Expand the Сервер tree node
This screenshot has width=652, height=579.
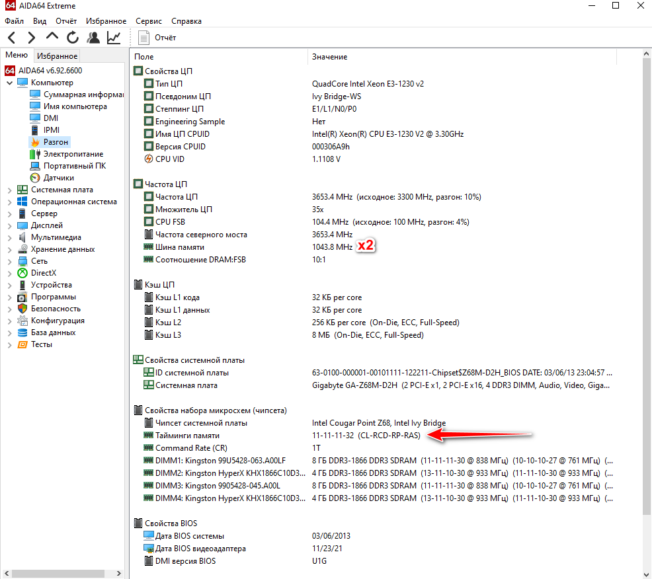point(9,214)
